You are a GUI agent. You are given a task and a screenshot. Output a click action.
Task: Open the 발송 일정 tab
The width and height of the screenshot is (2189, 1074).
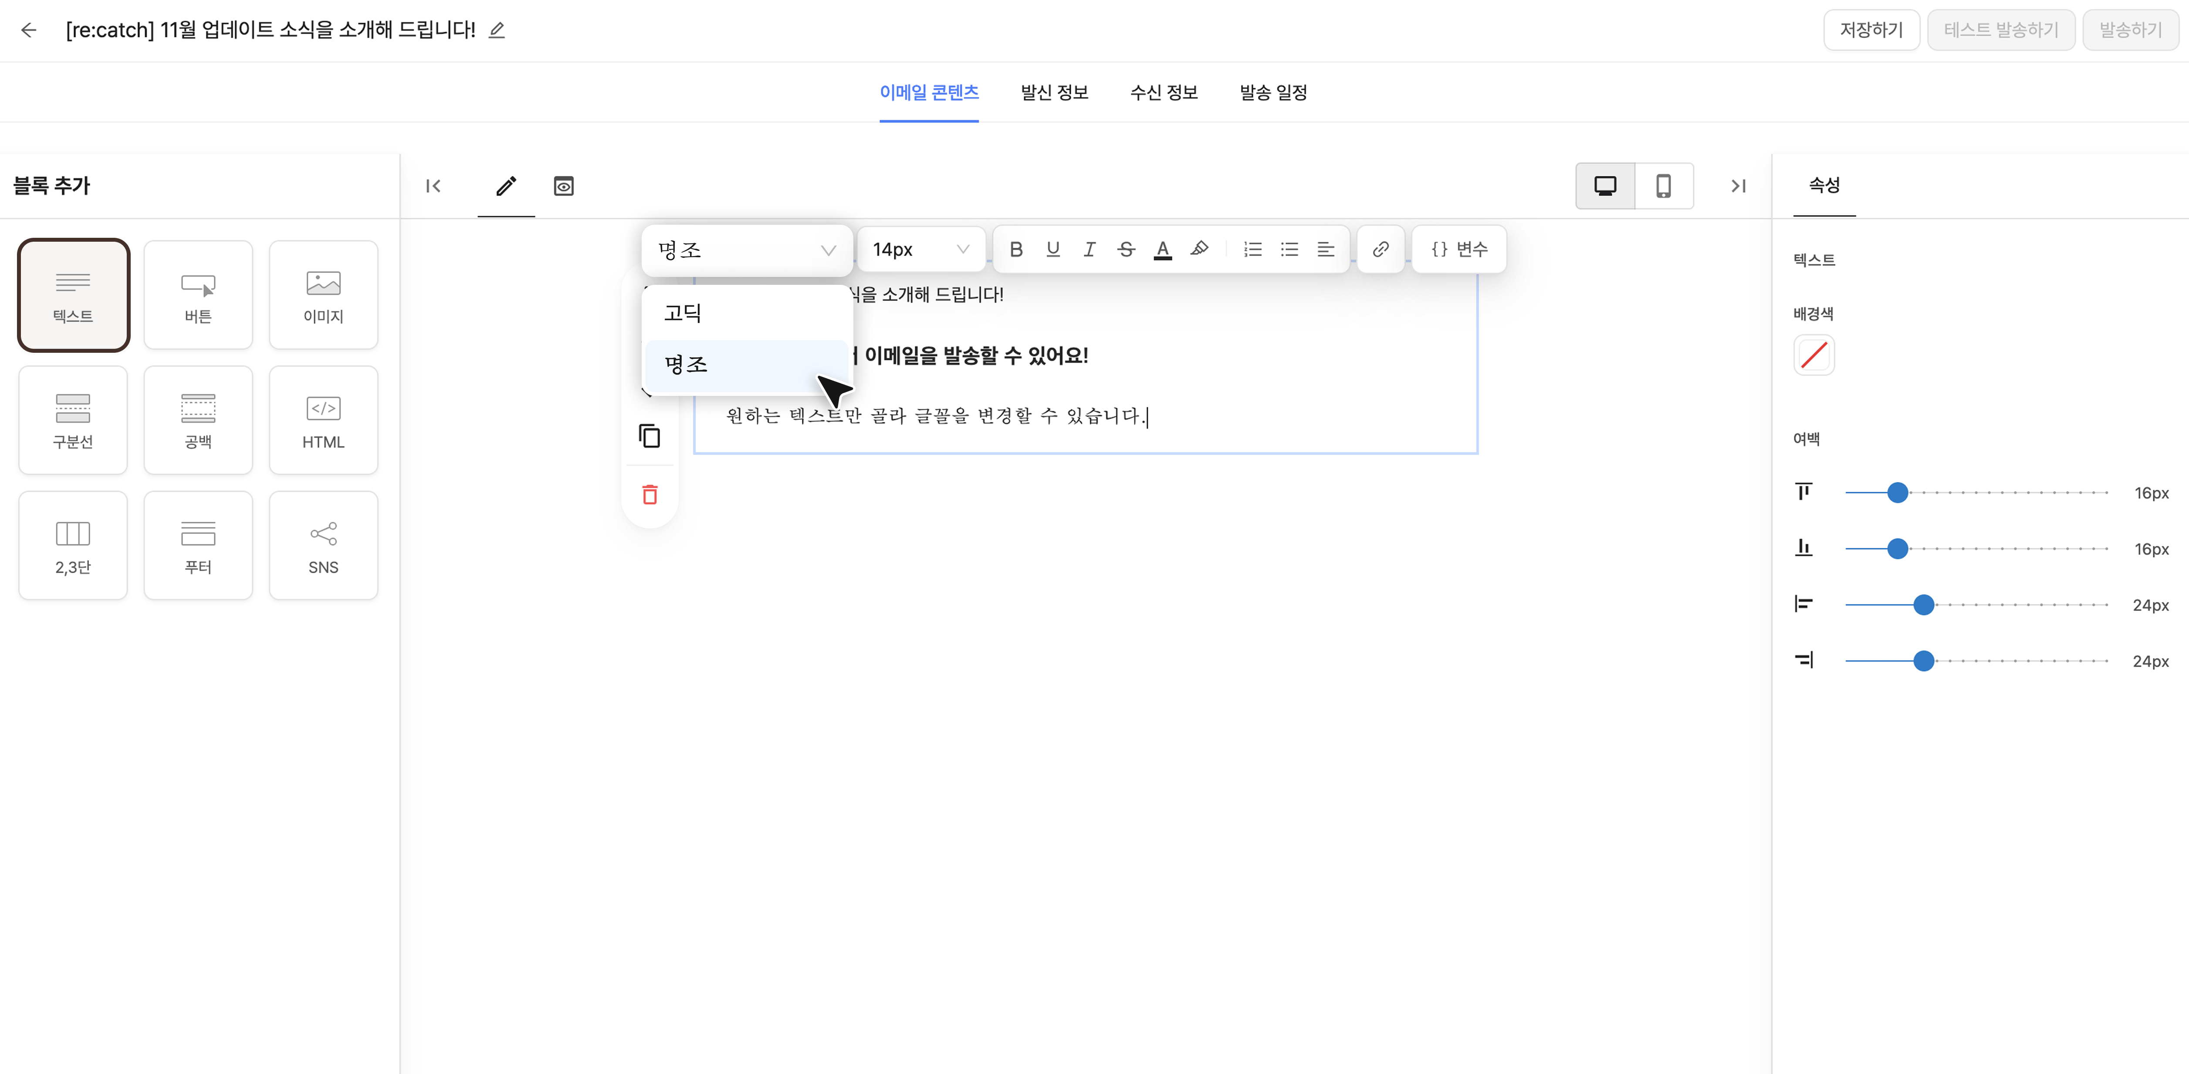1272,92
